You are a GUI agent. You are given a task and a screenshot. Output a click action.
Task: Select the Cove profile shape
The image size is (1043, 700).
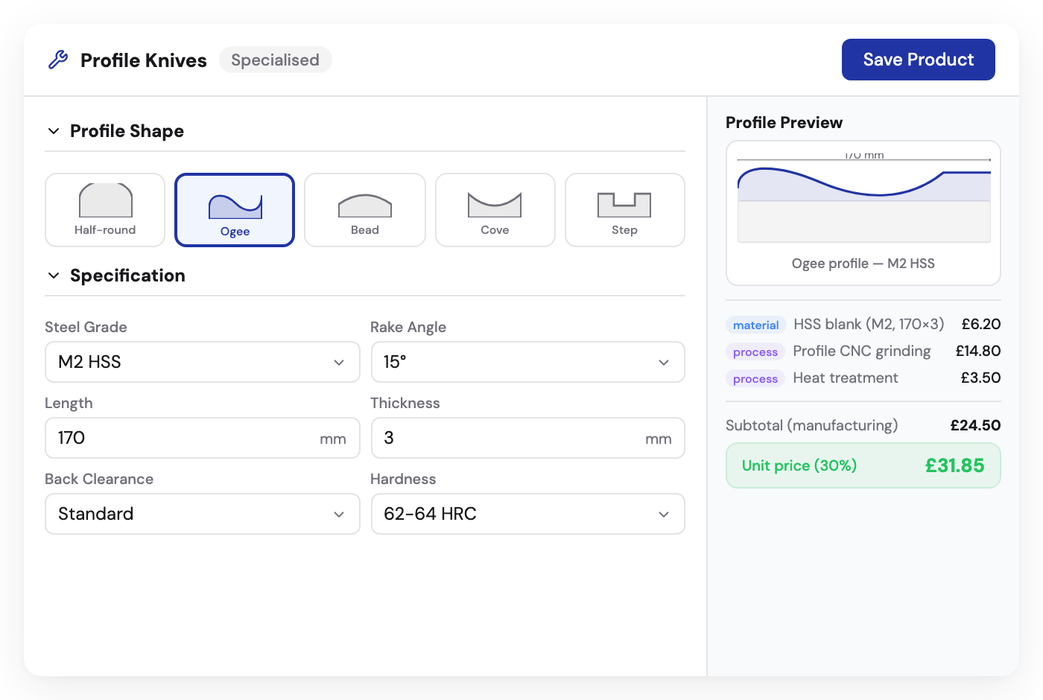pos(495,210)
